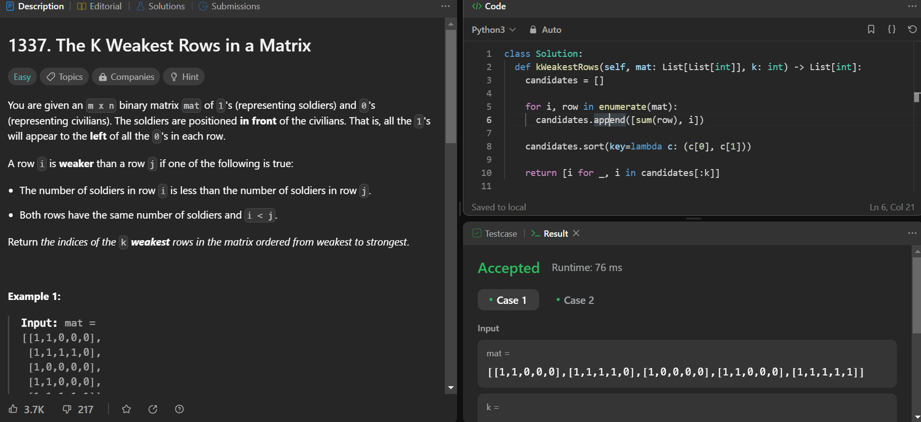Show the locked Companies list

pyautogui.click(x=126, y=77)
